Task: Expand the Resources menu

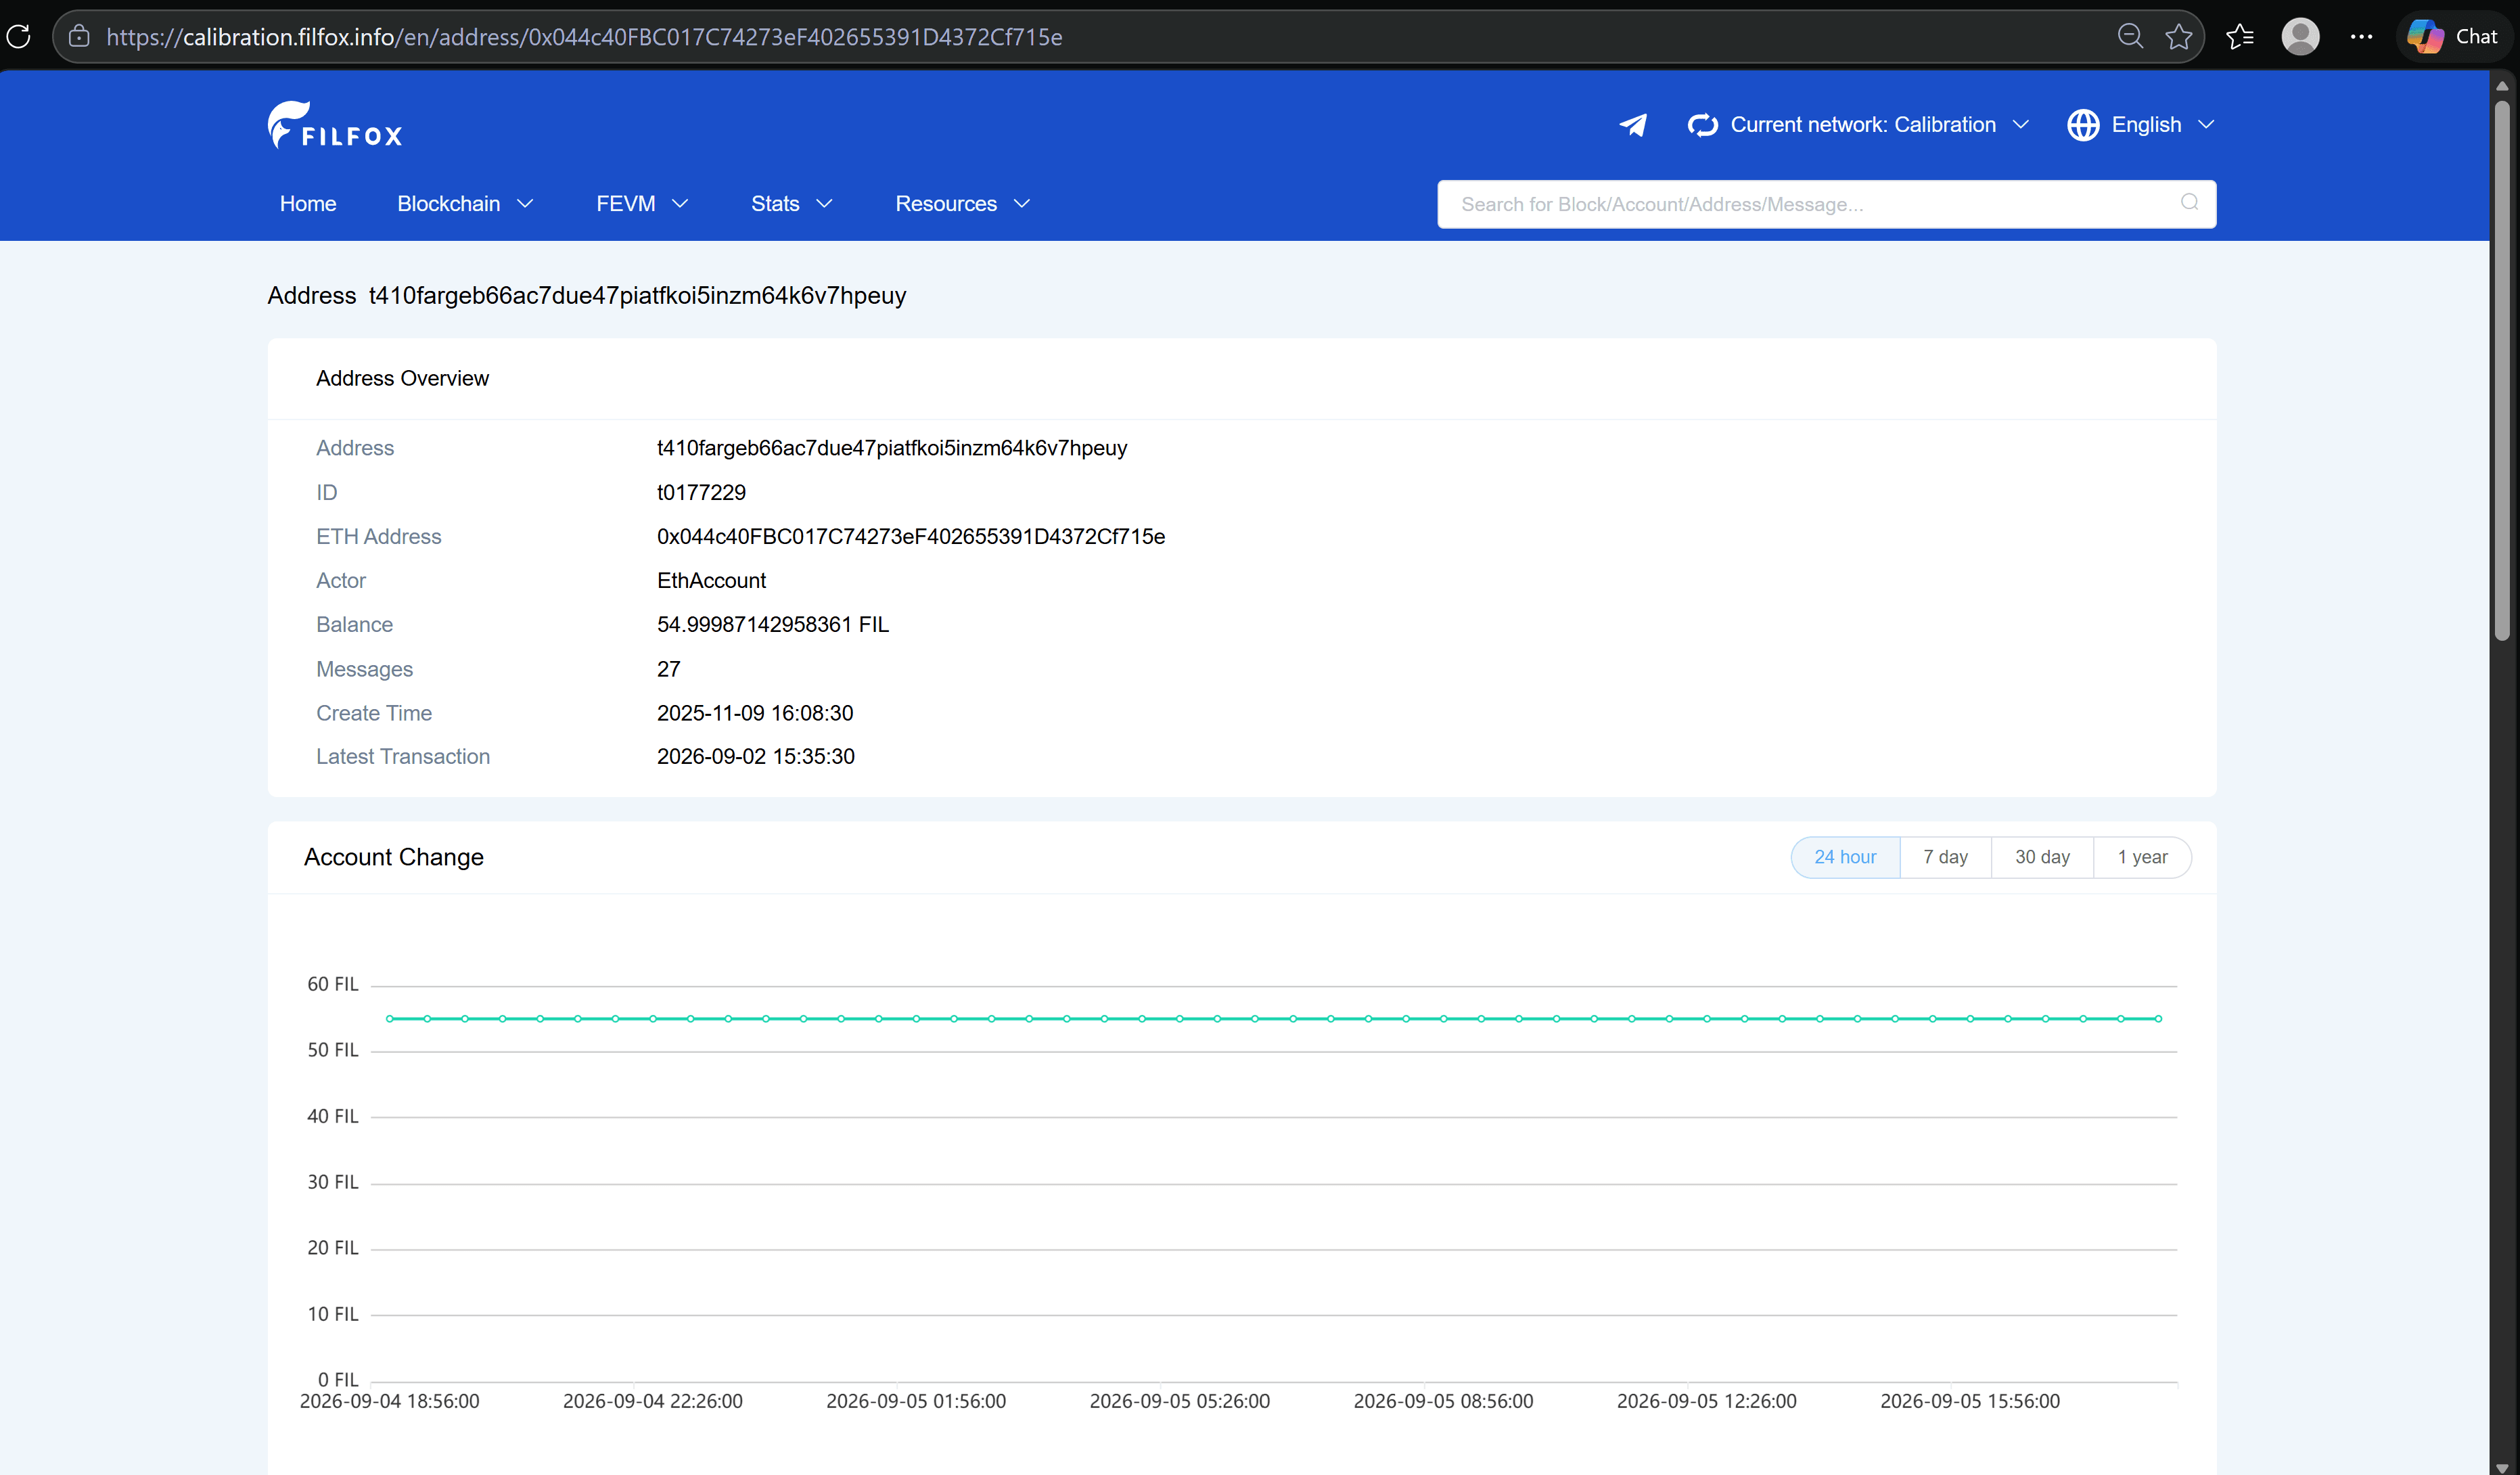Action: tap(963, 204)
